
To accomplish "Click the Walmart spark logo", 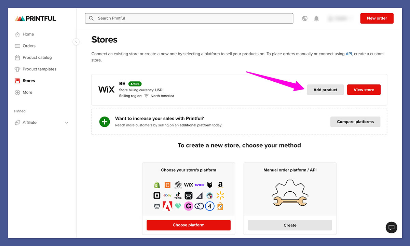I will (x=220, y=195).
